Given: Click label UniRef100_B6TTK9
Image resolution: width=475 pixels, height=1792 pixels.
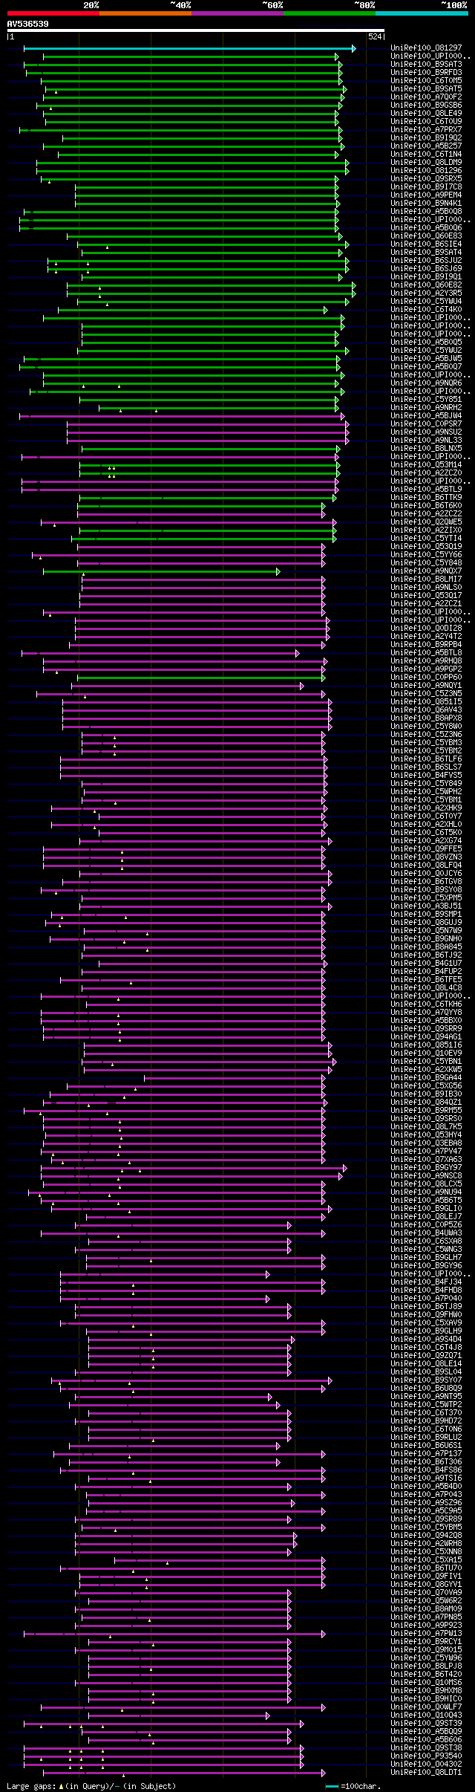Looking at the screenshot, I should pyautogui.click(x=426, y=498).
